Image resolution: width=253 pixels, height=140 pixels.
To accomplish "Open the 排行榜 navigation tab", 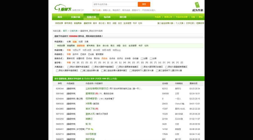I will [x=123, y=17].
